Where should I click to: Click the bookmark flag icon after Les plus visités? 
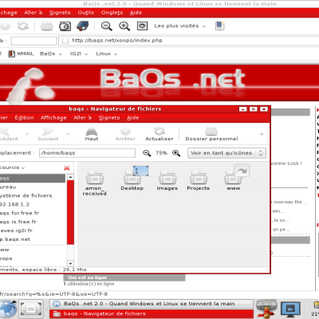pos(219,26)
